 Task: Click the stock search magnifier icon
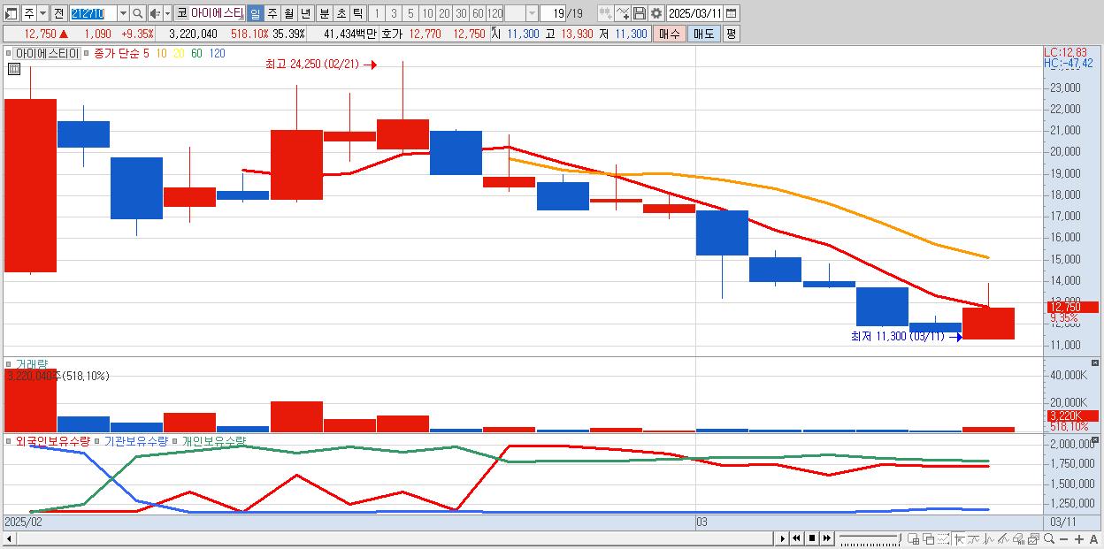pyautogui.click(x=137, y=13)
